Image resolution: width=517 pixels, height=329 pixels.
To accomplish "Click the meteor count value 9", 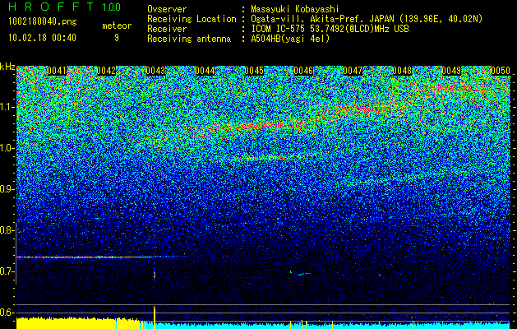I will (117, 38).
